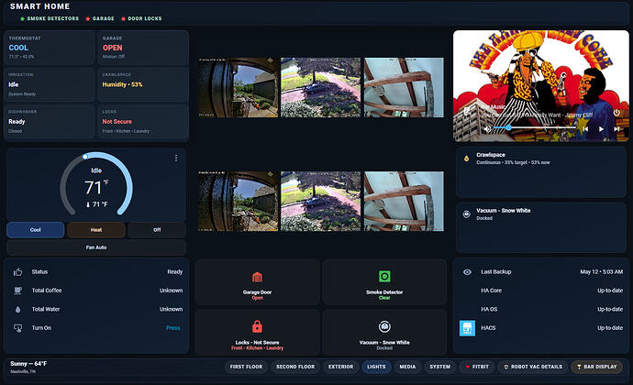Adjust the media volume slider handle
The width and height of the screenshot is (633, 385).
[x=508, y=127]
